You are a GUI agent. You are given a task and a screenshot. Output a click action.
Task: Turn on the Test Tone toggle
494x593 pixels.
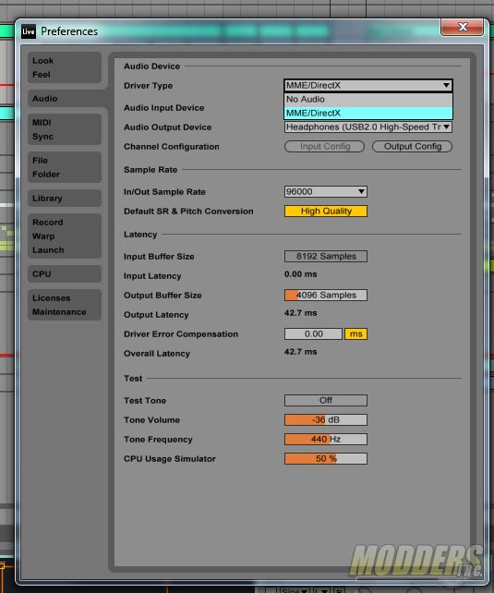(325, 400)
